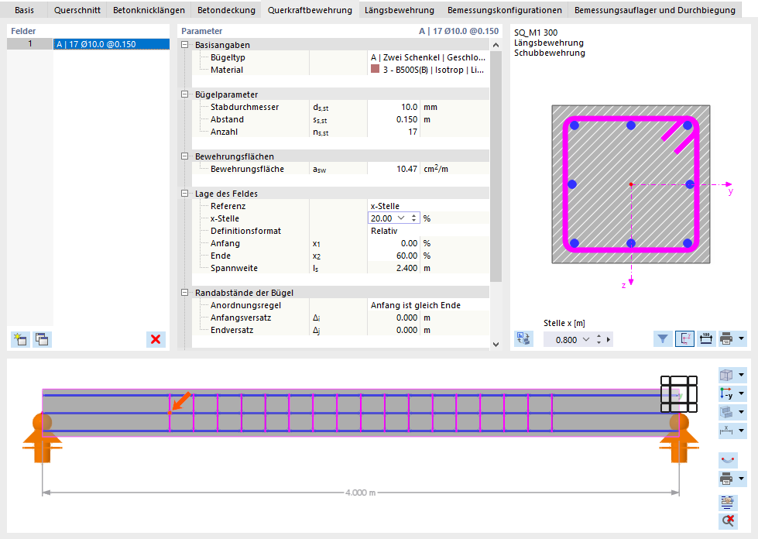Click the magnifier with red X icon
The width and height of the screenshot is (758, 539).
click(728, 520)
